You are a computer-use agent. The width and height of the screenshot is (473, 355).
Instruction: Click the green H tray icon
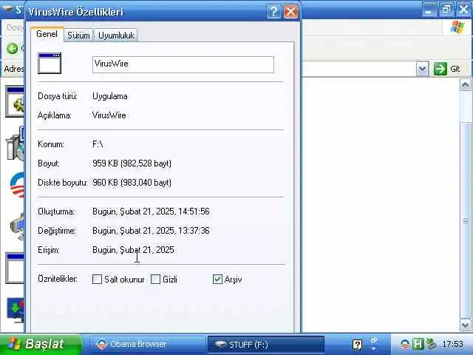tap(418, 344)
